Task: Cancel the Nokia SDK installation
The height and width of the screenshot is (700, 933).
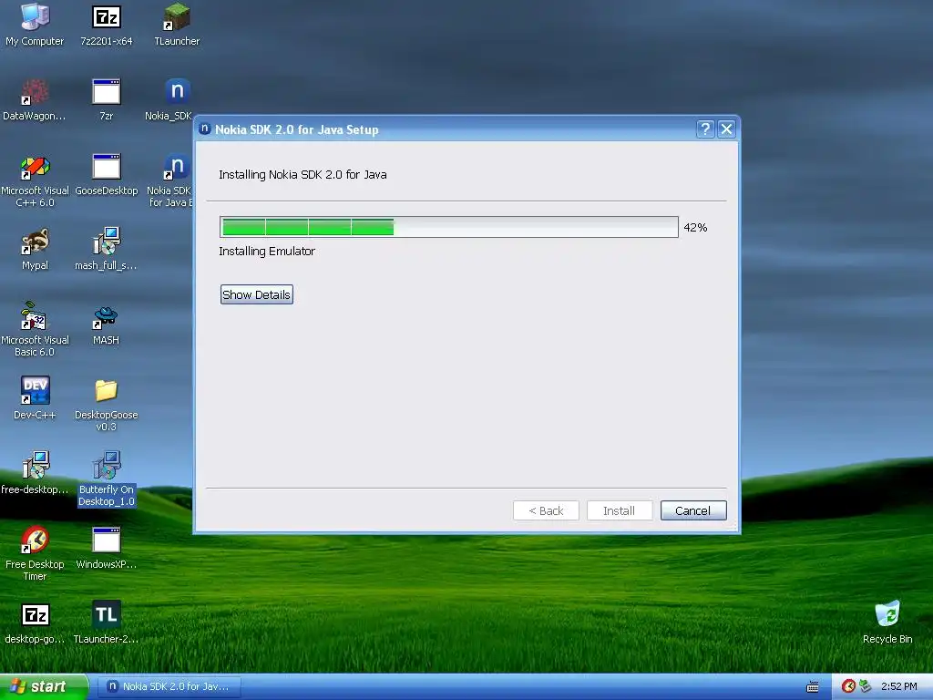Action: (693, 510)
